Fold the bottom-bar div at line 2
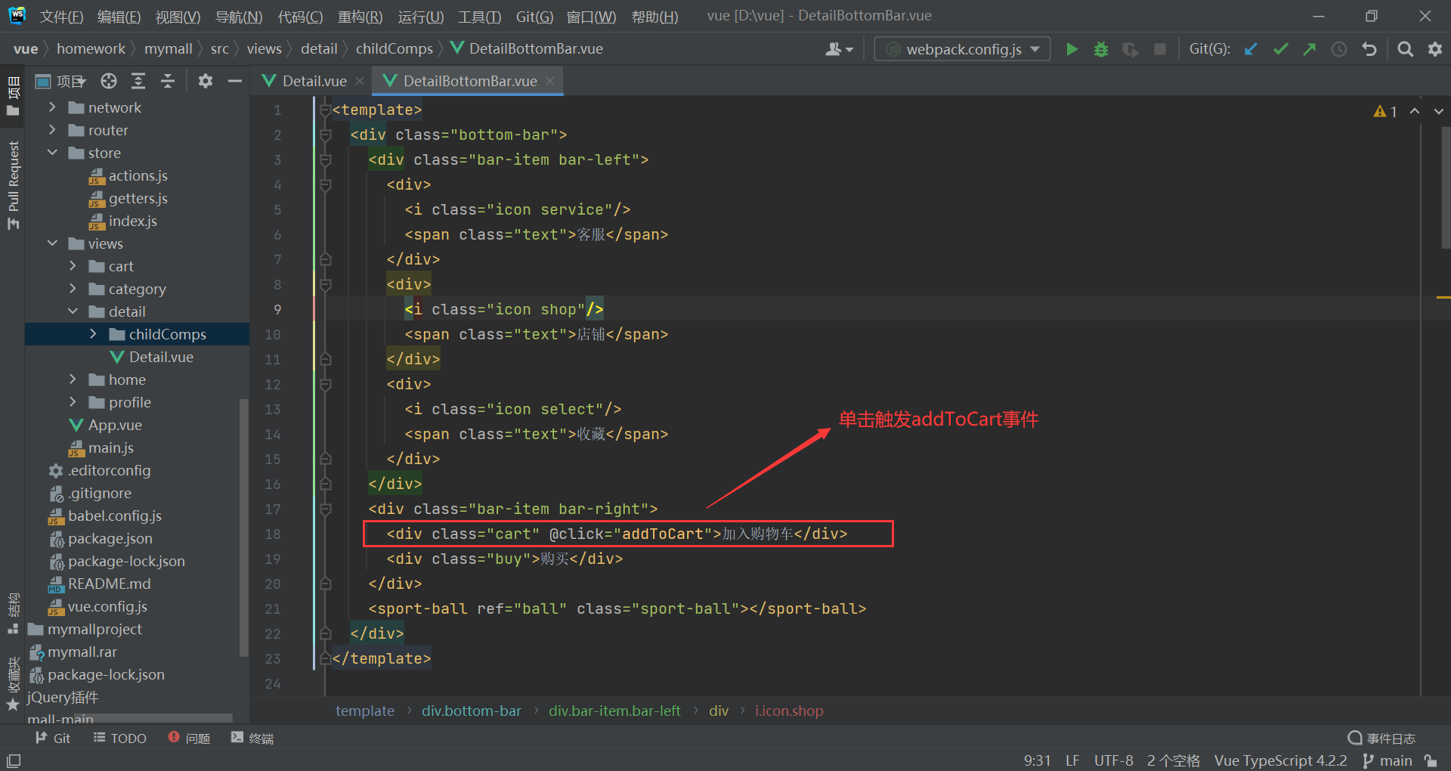1451x771 pixels. [x=325, y=135]
